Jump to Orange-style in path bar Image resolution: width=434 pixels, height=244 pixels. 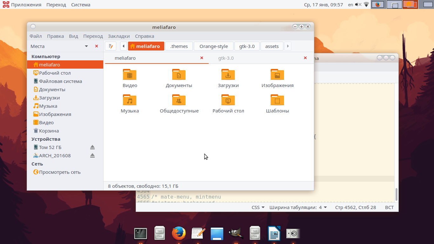[214, 46]
